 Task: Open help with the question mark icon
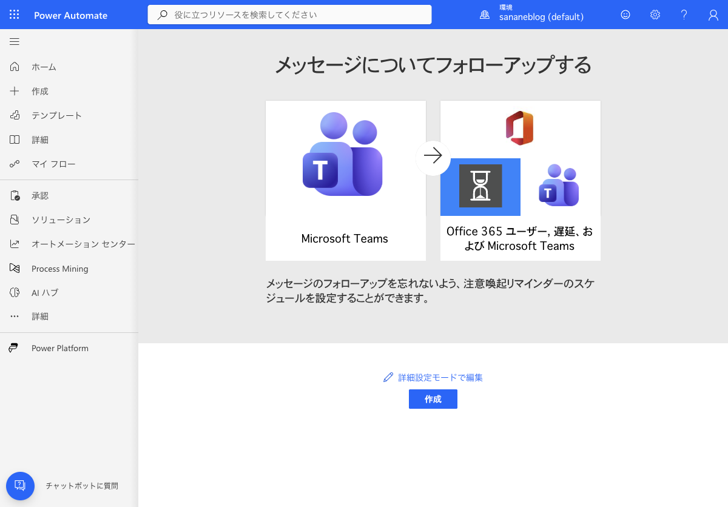(x=684, y=15)
